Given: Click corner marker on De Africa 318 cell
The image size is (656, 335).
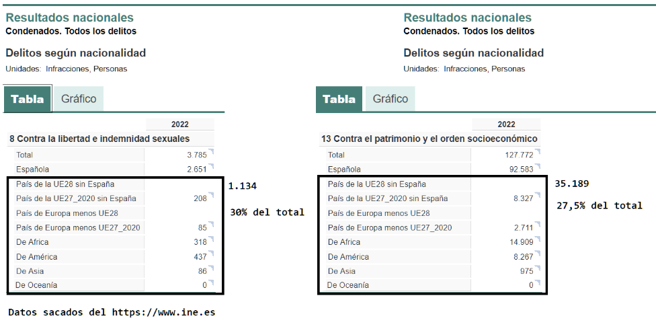Looking at the screenshot, I should (x=211, y=239).
